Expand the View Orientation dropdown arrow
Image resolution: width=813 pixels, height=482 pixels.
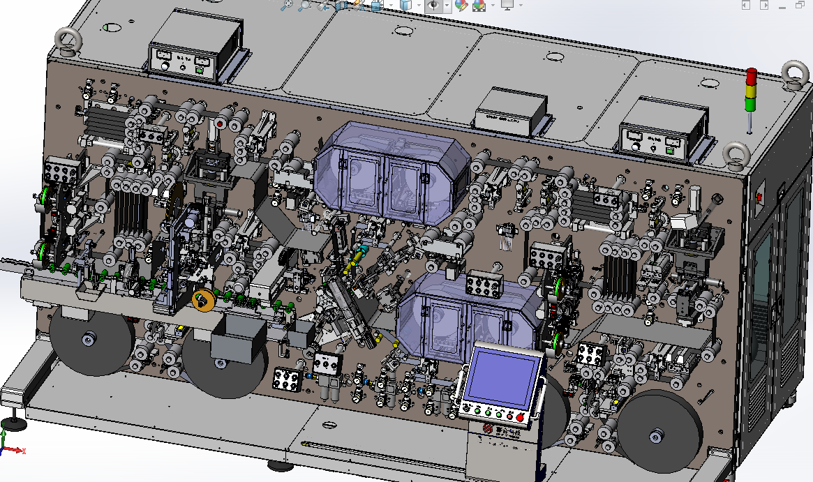click(391, 5)
